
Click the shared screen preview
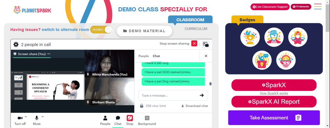click(x=48, y=85)
